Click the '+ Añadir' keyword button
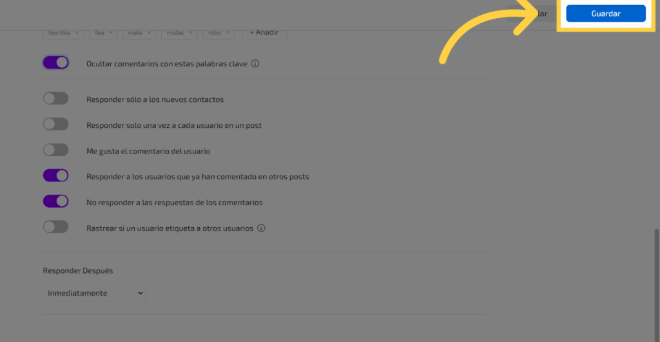 (264, 33)
